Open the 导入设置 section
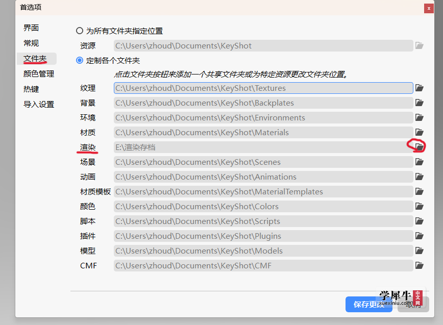Viewport: 443px width, 325px height. click(39, 105)
